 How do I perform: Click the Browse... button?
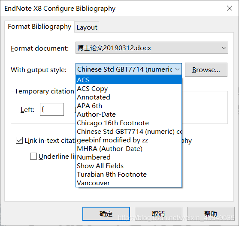click(x=206, y=69)
